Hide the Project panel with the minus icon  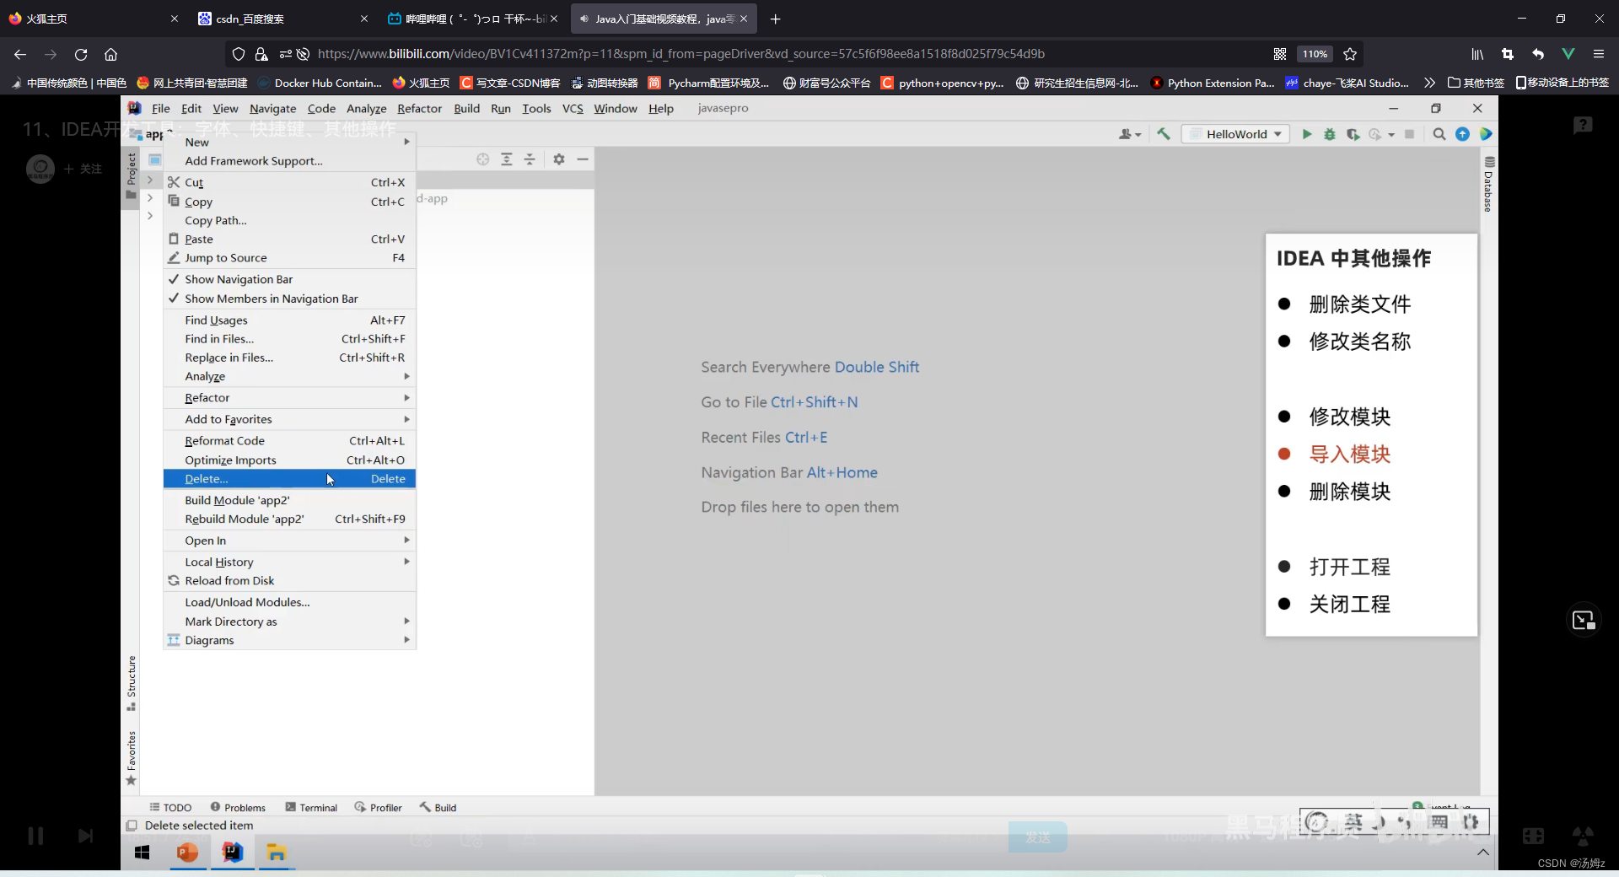click(583, 159)
